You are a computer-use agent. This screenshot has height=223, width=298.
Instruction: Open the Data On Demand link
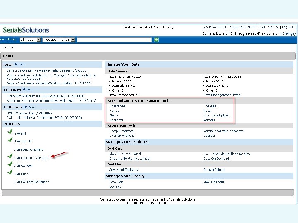(x=216, y=159)
